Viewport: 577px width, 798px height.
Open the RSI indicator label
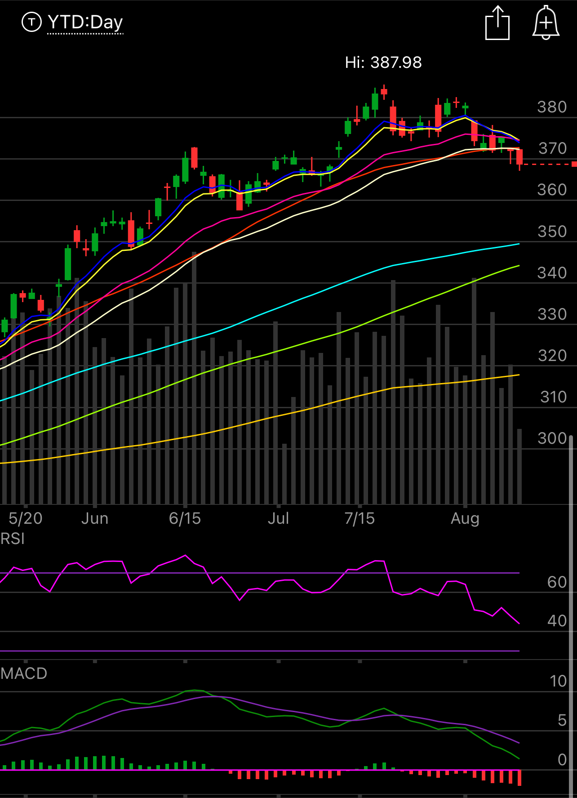click(13, 539)
